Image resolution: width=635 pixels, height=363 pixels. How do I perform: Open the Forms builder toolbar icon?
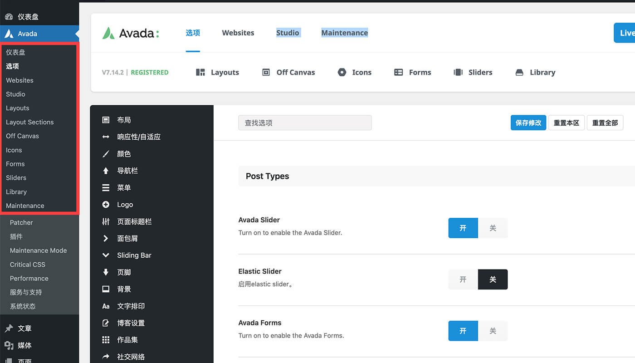412,72
